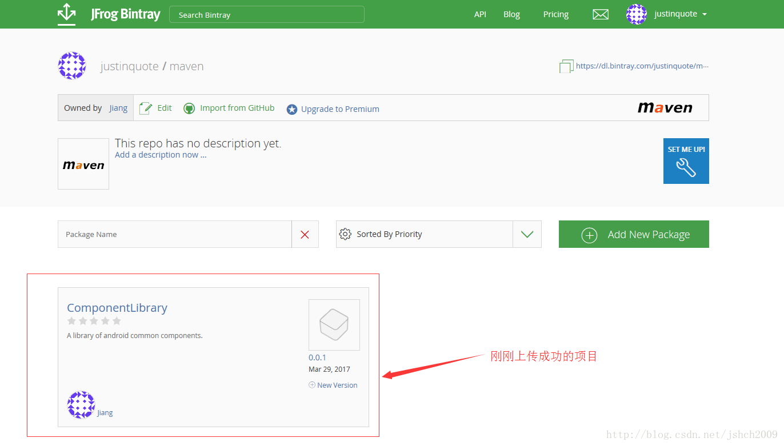Choose Upgrade to Premium
The image size is (784, 446).
pyautogui.click(x=340, y=109)
